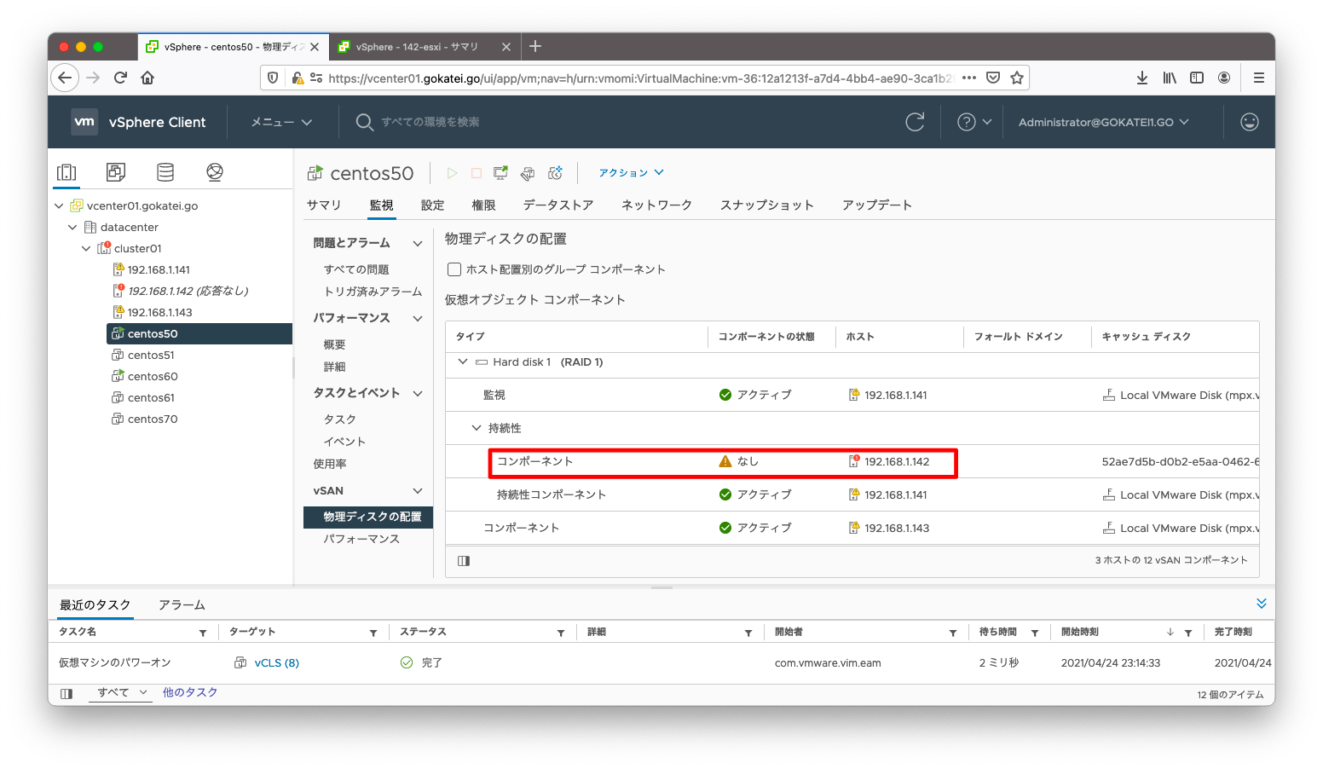Collapse the Hard disk 1 RAID 1 section
The width and height of the screenshot is (1323, 769).
(x=463, y=361)
